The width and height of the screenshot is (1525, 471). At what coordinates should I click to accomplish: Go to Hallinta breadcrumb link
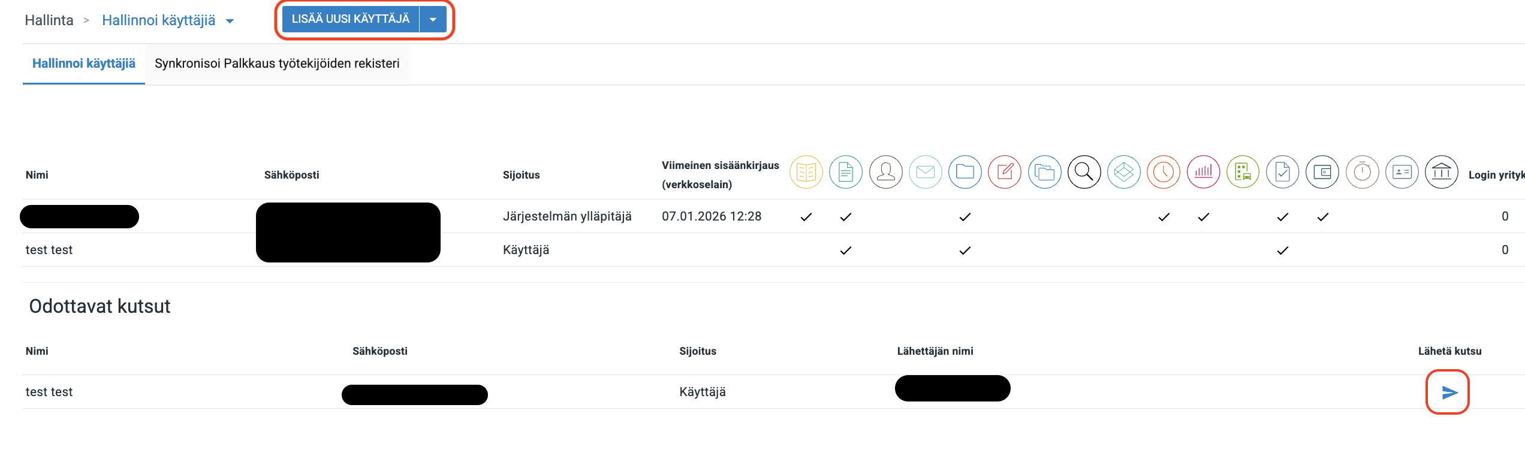pyautogui.click(x=49, y=20)
